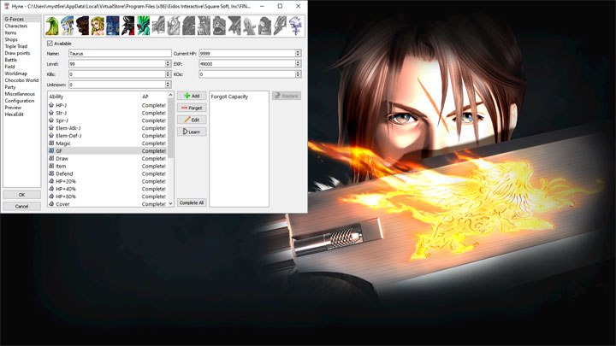
Task: Select the Ifrit GF portrait
Action: pos(82,26)
